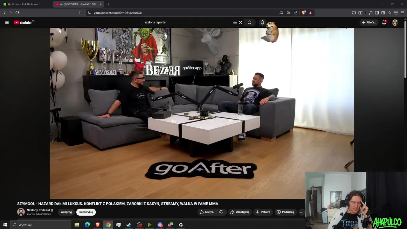This screenshot has width=407, height=229.
Task: Open the browser main hamburger menu
Action: (402, 13)
